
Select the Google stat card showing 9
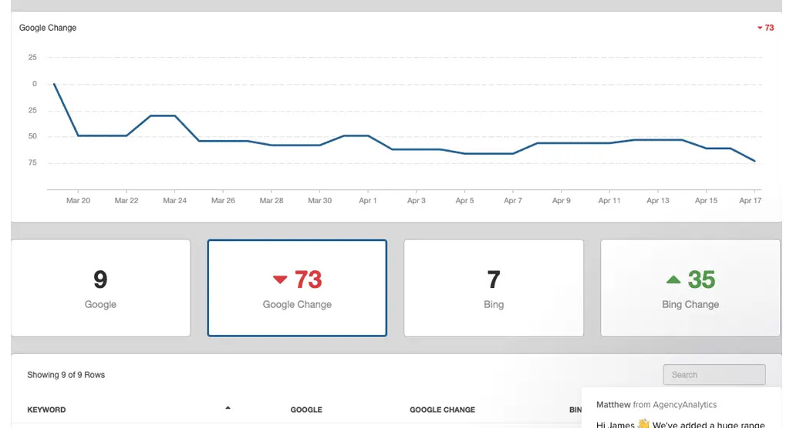click(100, 288)
